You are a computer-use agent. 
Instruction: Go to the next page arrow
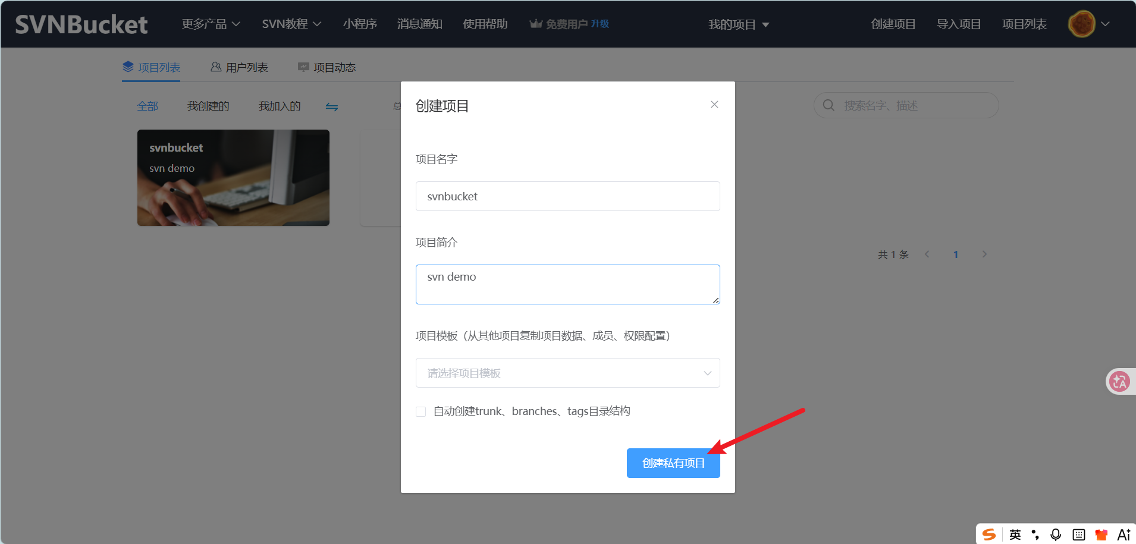tap(985, 254)
